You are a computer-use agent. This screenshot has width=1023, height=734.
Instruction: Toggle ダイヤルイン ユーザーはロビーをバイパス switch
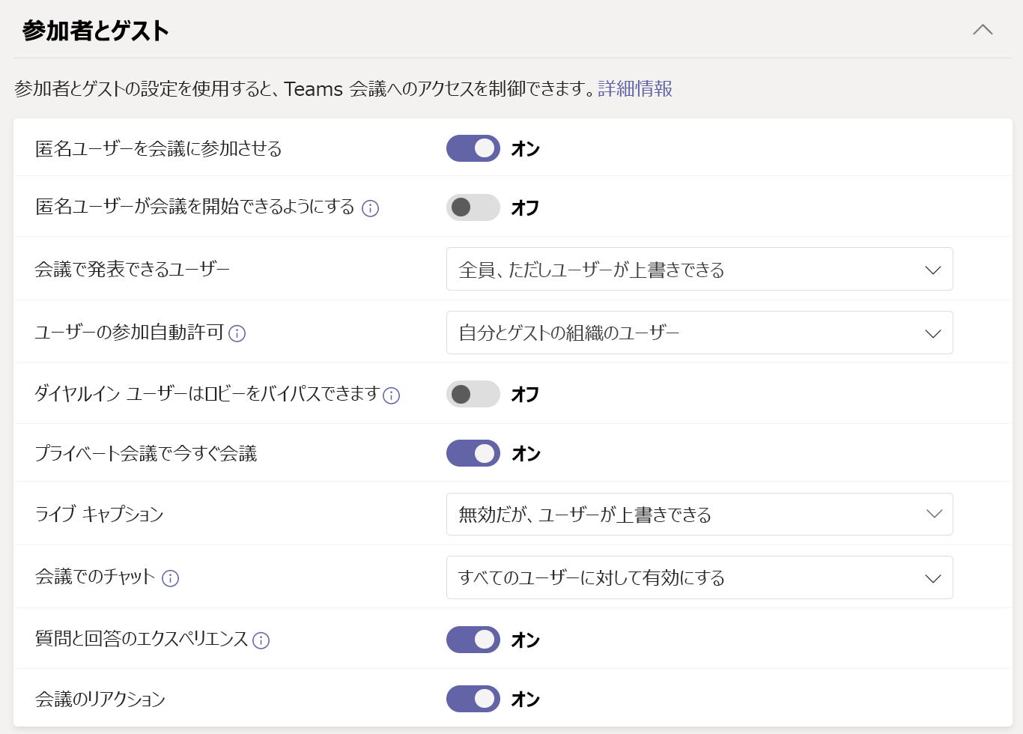tap(473, 394)
